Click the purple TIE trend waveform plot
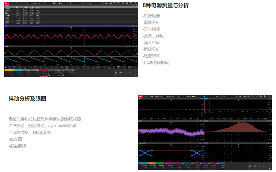Screen dimensions: 276x172 point(171,131)
